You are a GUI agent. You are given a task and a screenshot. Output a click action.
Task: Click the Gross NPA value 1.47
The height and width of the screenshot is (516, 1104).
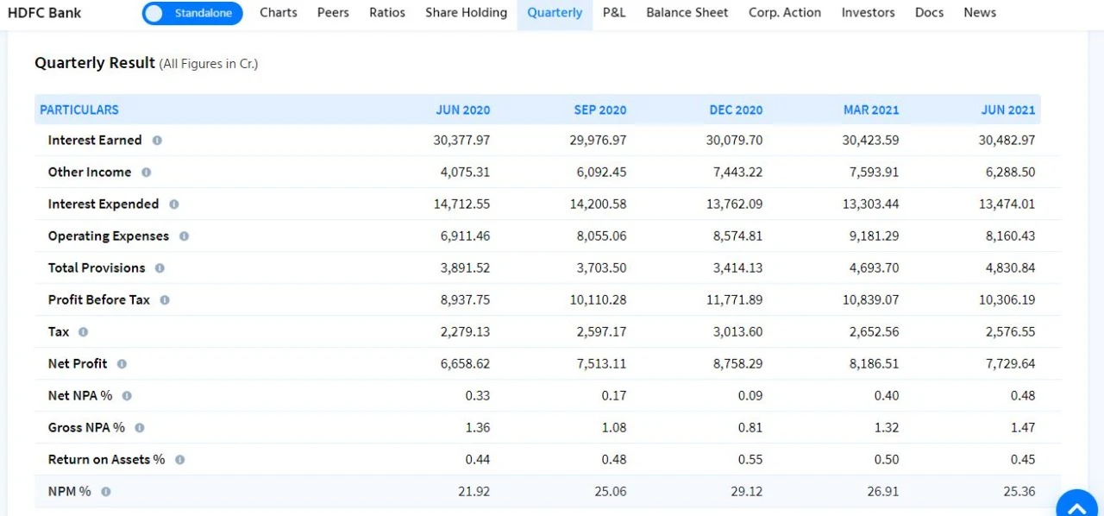click(x=1022, y=428)
